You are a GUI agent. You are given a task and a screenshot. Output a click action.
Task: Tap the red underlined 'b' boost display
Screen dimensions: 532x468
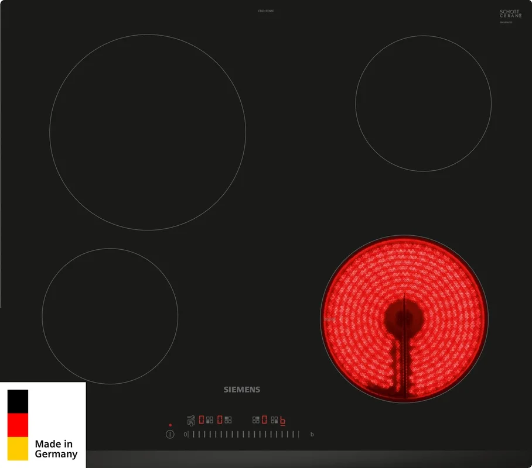coord(282,421)
